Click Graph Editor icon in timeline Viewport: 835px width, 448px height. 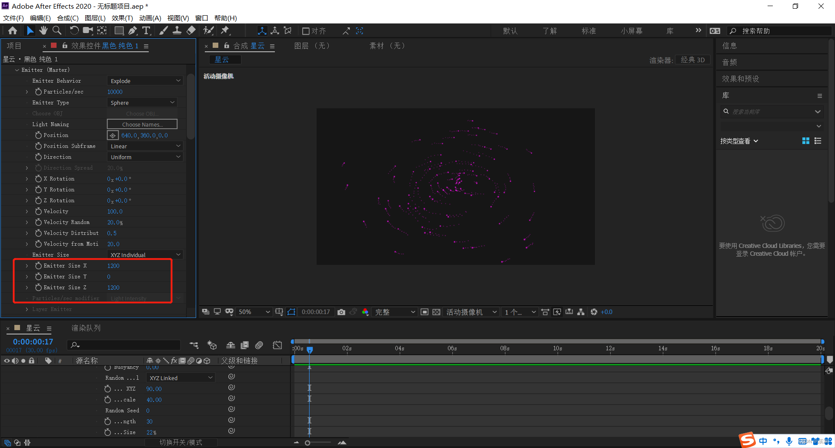277,345
